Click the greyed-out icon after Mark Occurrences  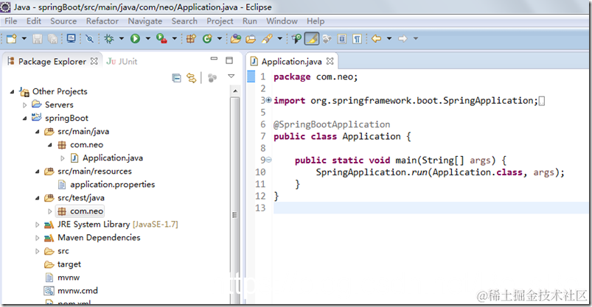tap(327, 38)
